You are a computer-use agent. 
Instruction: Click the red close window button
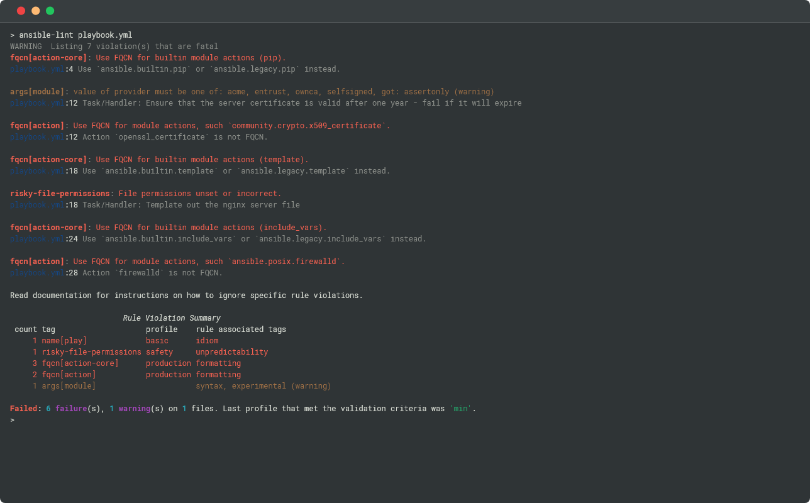[21, 11]
